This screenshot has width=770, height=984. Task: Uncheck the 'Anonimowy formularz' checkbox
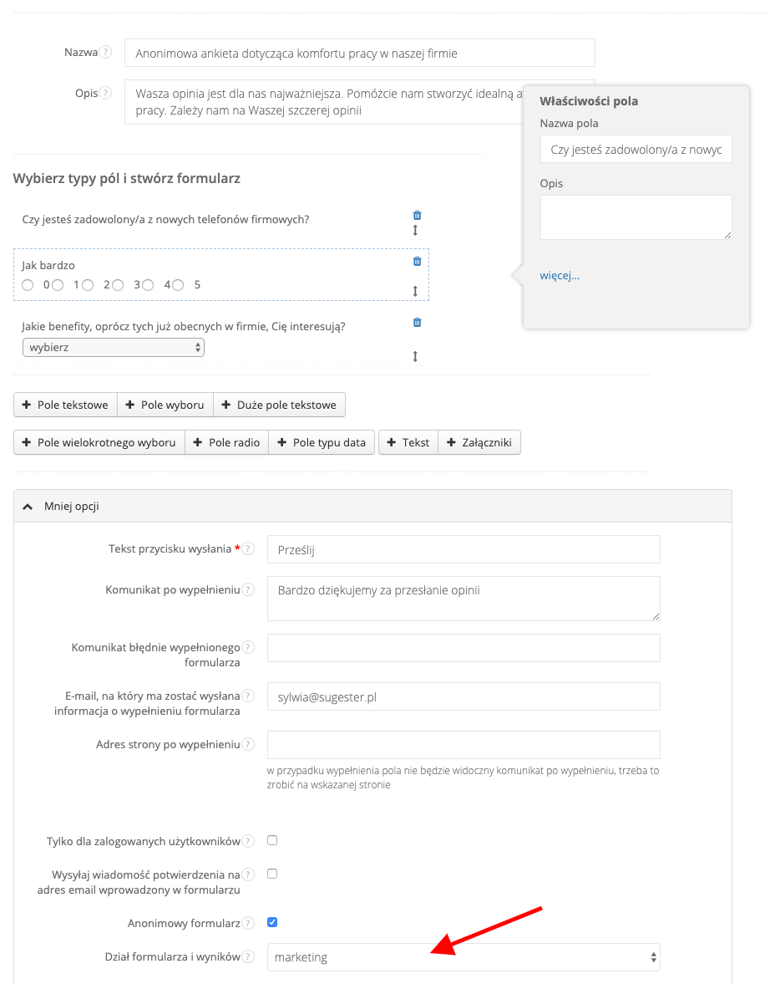pyautogui.click(x=272, y=922)
